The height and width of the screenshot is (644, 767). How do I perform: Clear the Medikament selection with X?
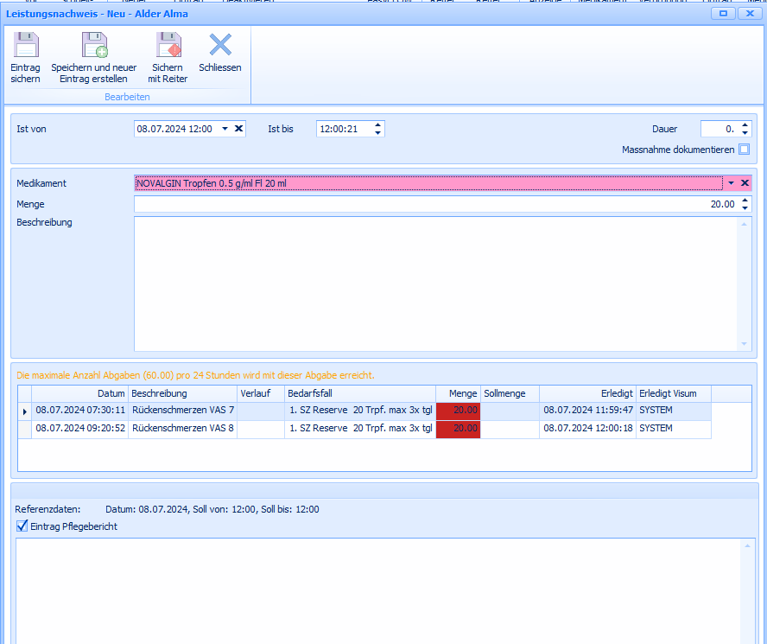pyautogui.click(x=745, y=183)
